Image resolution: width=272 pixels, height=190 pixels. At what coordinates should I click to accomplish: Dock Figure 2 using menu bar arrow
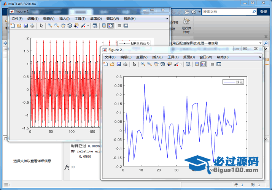[x=260, y=57]
